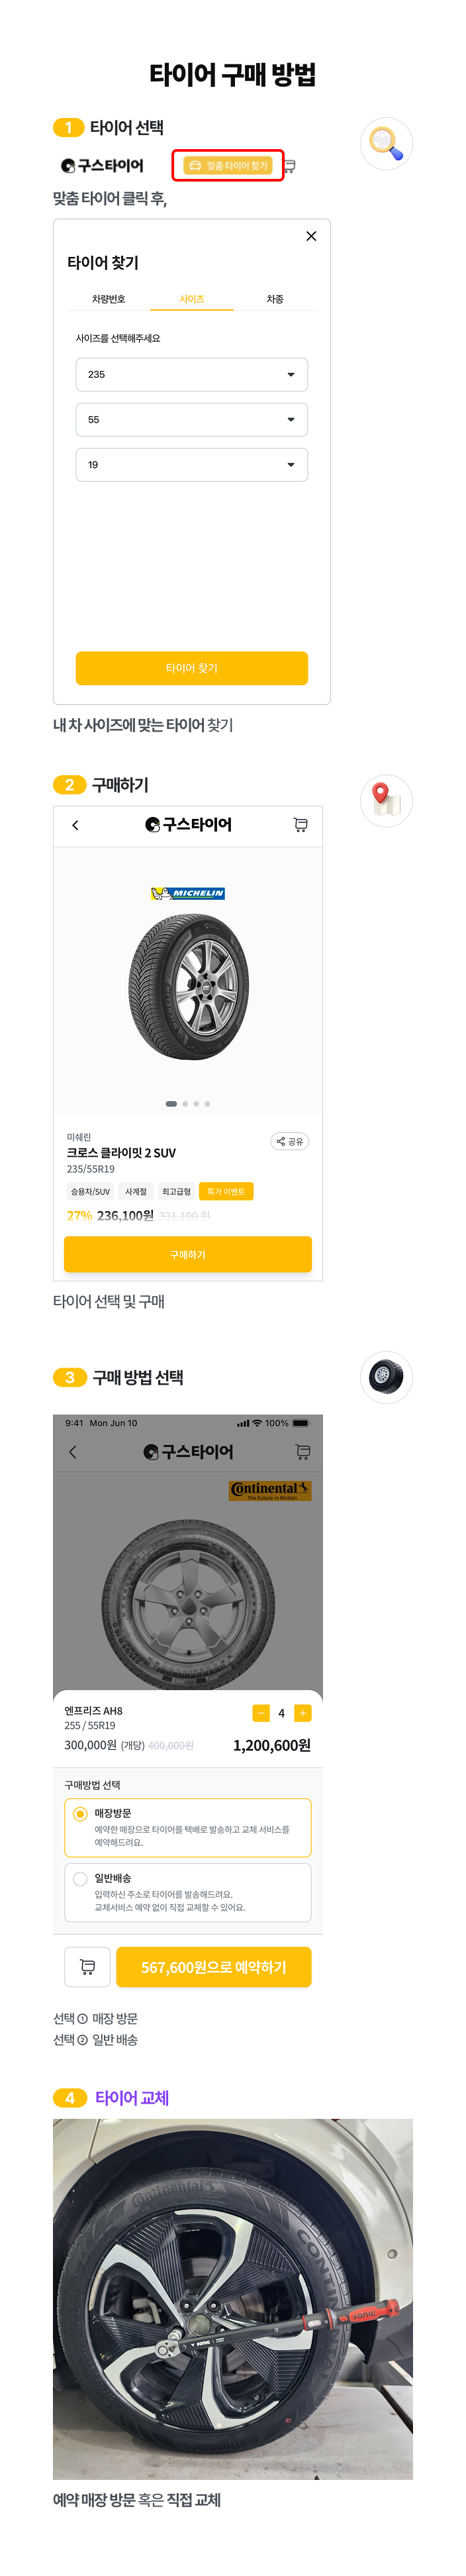Increase tire quantity with plus button

(302, 1713)
